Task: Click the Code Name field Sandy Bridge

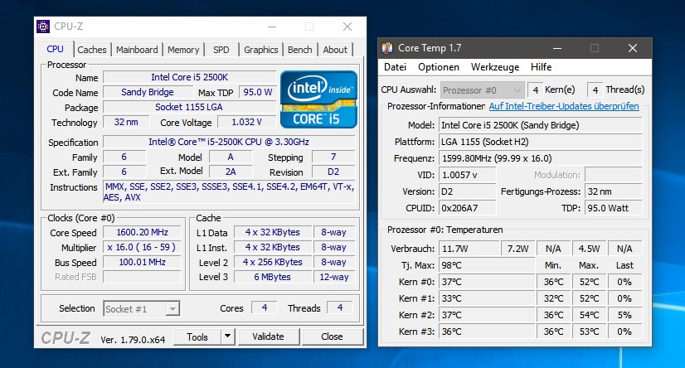Action: (148, 92)
